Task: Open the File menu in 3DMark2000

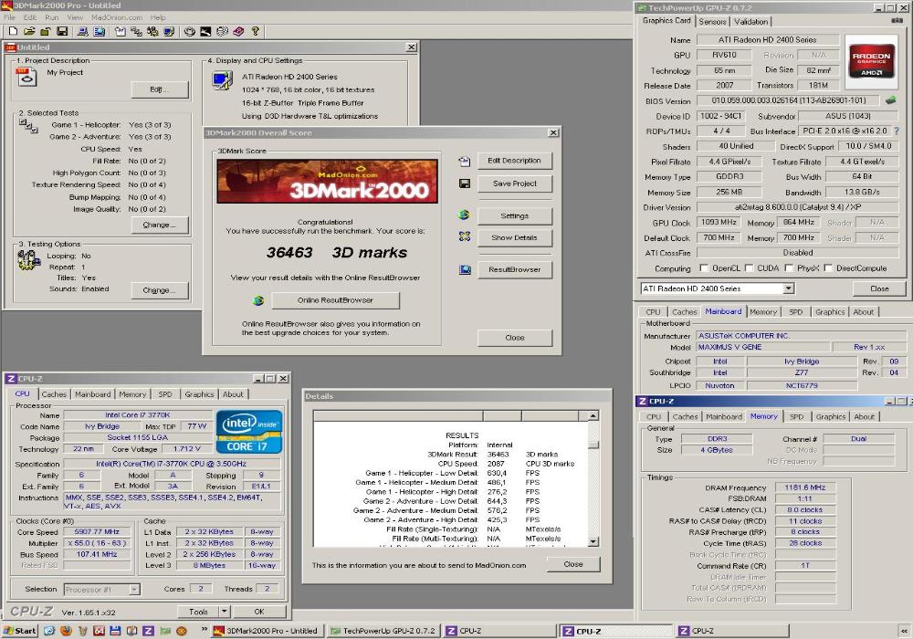Action: coord(10,17)
